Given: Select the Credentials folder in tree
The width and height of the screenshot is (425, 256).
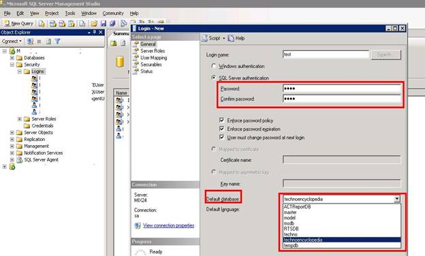Looking at the screenshot, I should click(42, 126).
